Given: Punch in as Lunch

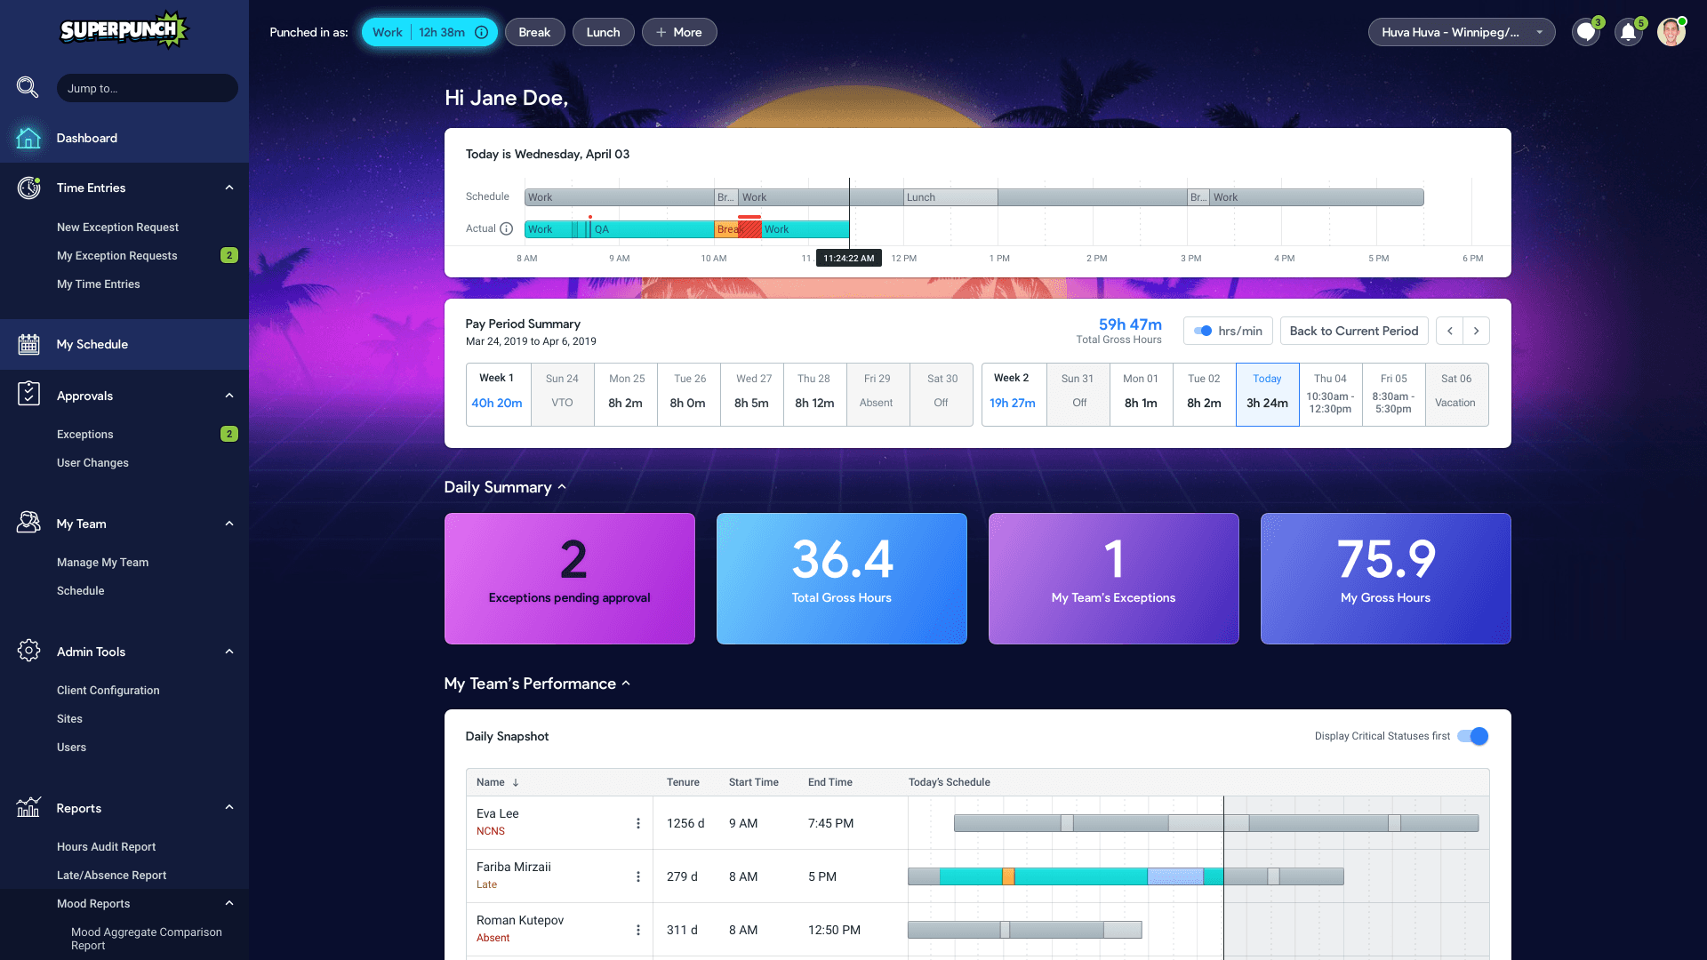Looking at the screenshot, I should pyautogui.click(x=603, y=32).
